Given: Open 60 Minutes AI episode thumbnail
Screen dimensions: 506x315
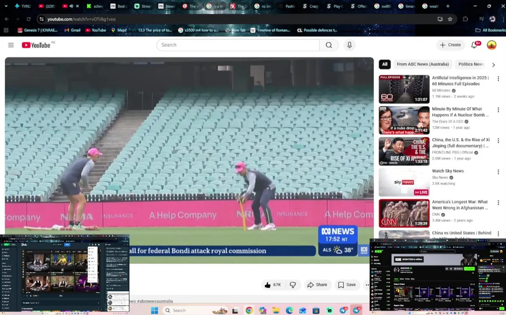Looking at the screenshot, I should pos(404,89).
